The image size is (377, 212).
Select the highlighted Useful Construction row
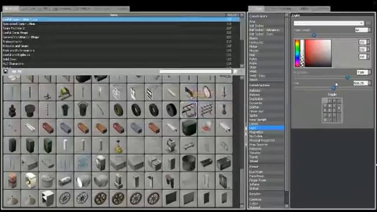pos(121,19)
